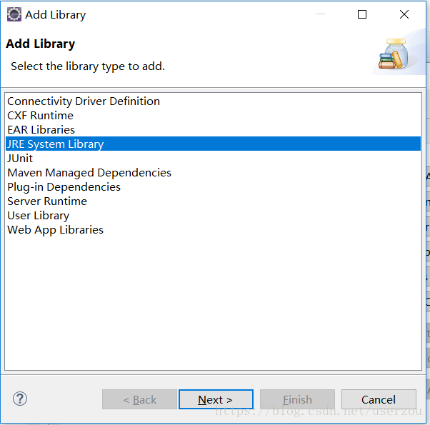Click the Next > button
Screen dimensions: 430x425
pyautogui.click(x=216, y=399)
